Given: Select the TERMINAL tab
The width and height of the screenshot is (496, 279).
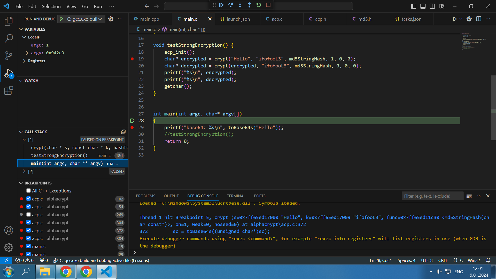Looking at the screenshot, I should 236,196.
